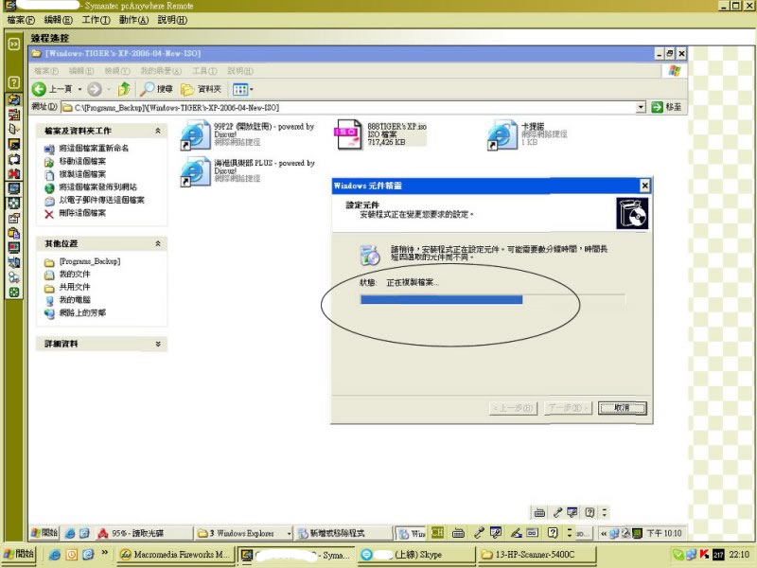Expand the 詳細資料 panel
The height and width of the screenshot is (568, 757).
[158, 344]
